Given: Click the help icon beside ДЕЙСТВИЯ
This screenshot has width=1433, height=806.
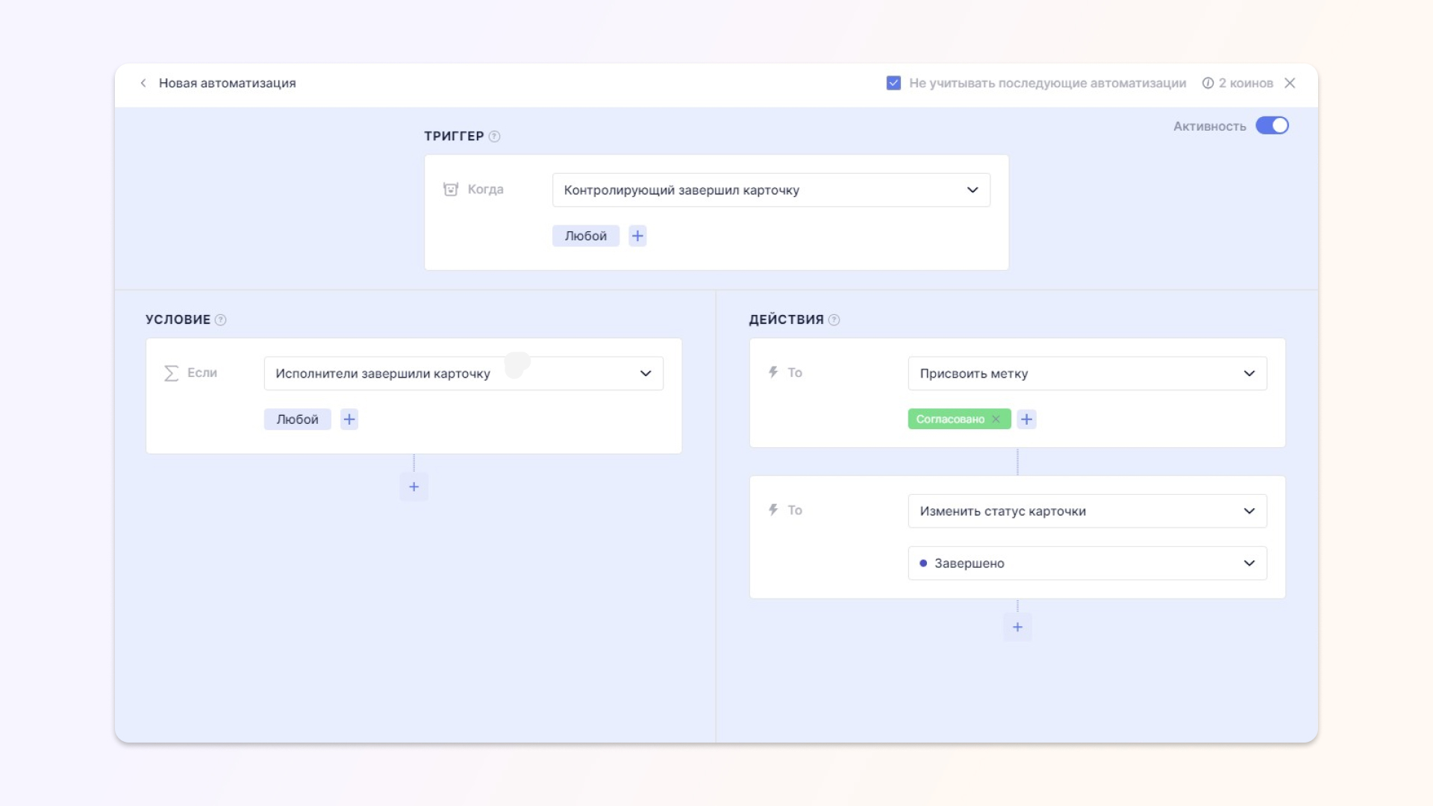Looking at the screenshot, I should point(834,320).
